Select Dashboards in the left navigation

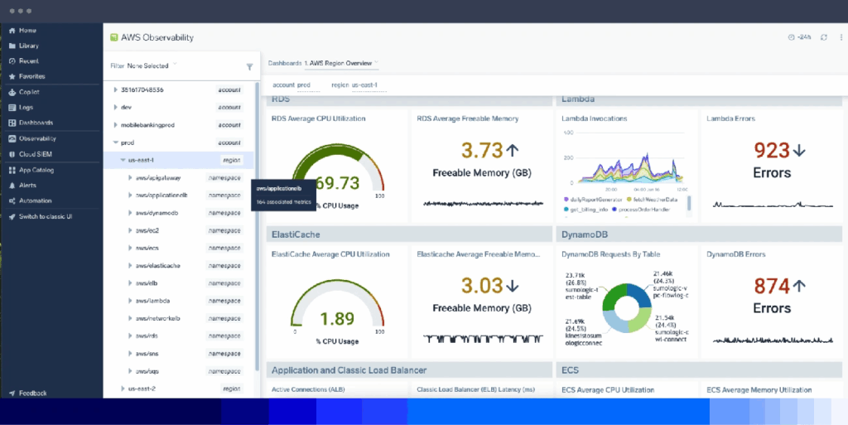point(36,123)
